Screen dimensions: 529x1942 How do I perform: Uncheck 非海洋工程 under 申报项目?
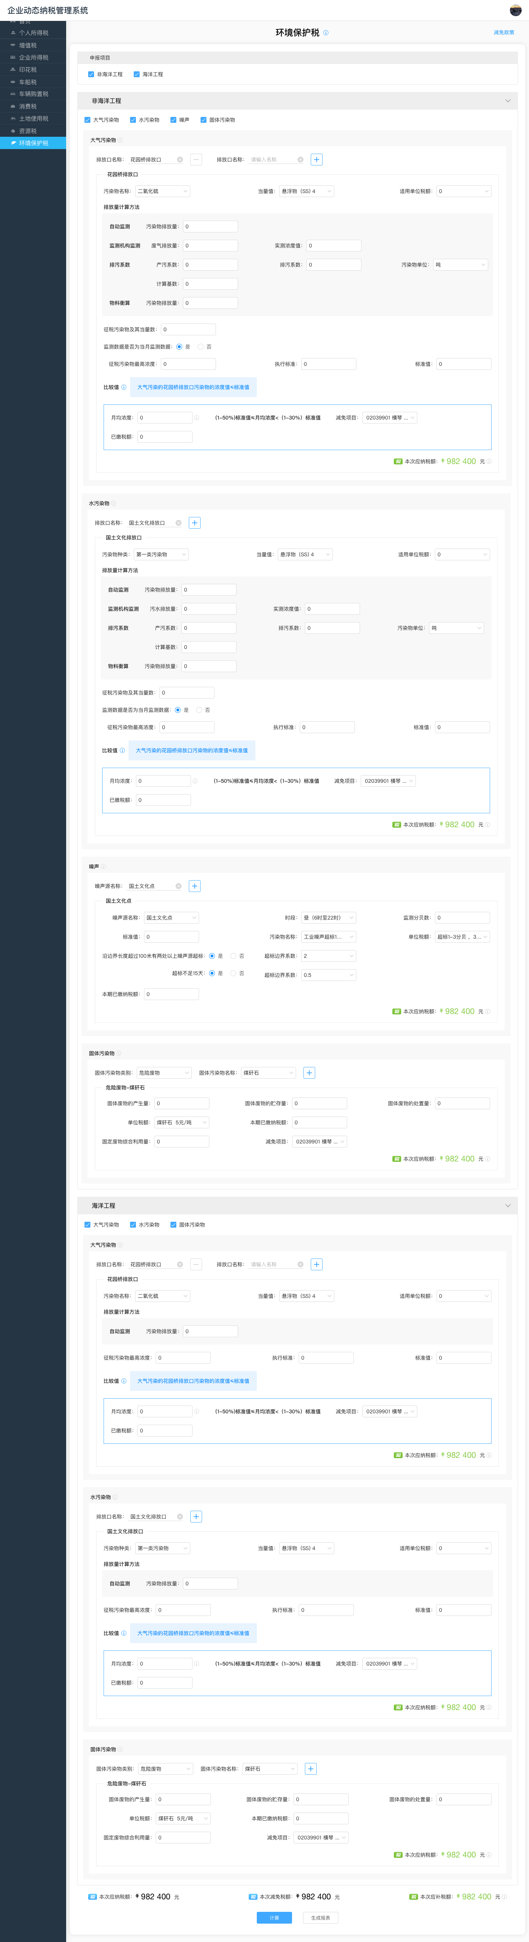91,75
